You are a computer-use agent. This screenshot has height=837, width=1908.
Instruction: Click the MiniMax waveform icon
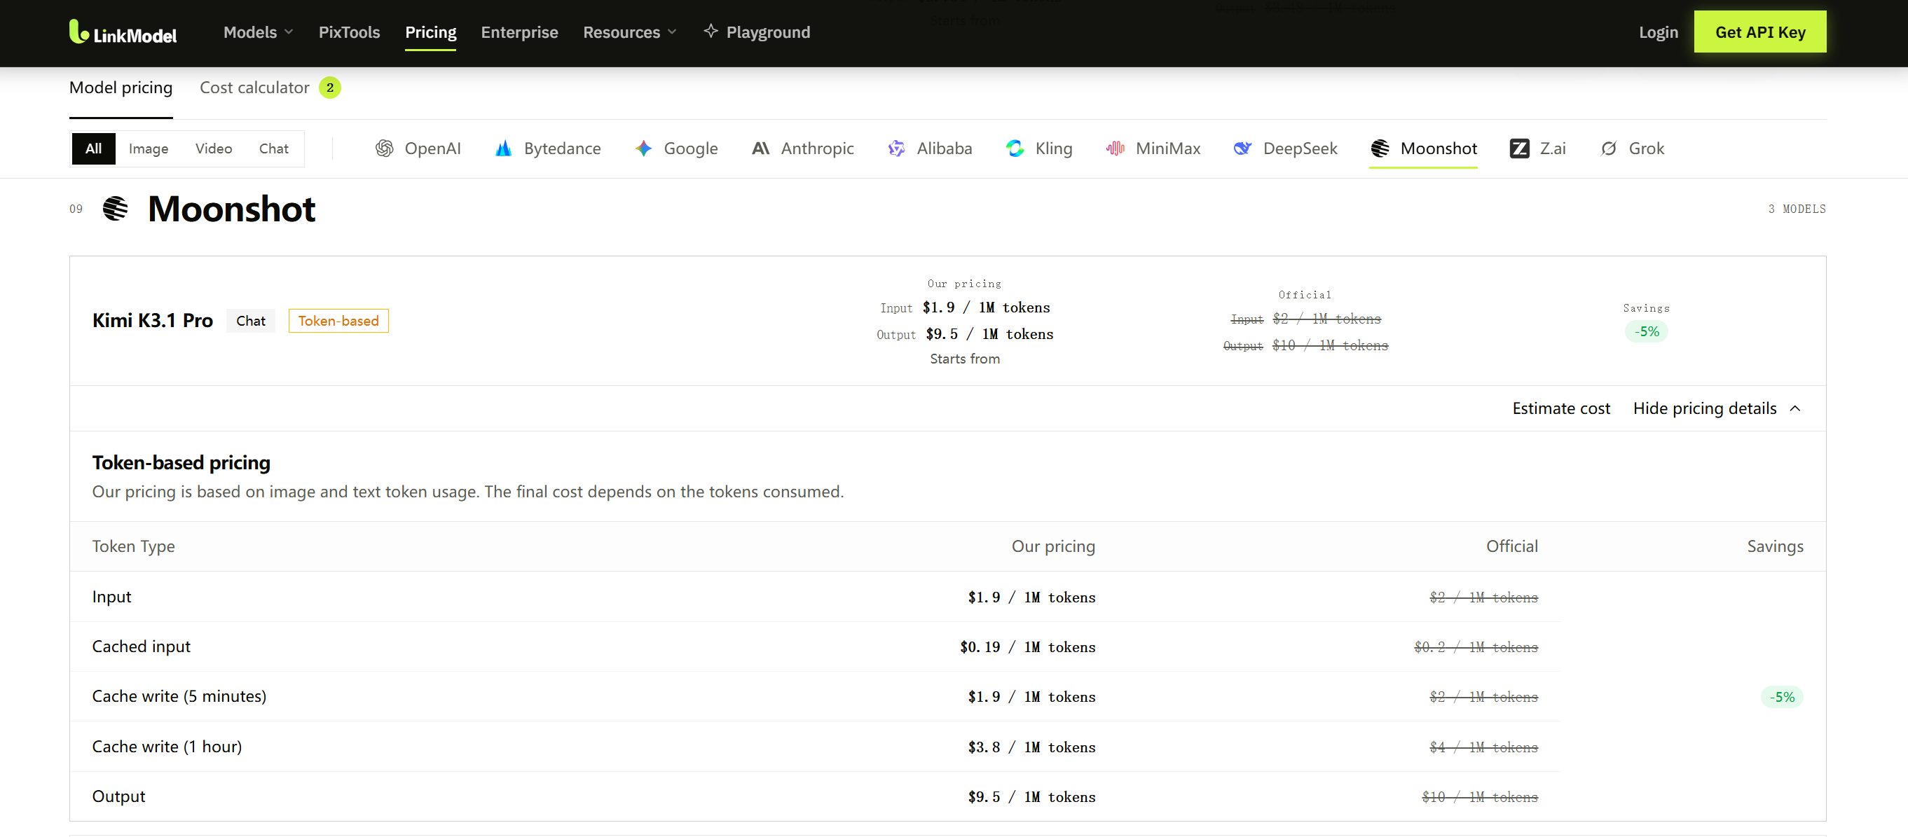pyautogui.click(x=1116, y=148)
